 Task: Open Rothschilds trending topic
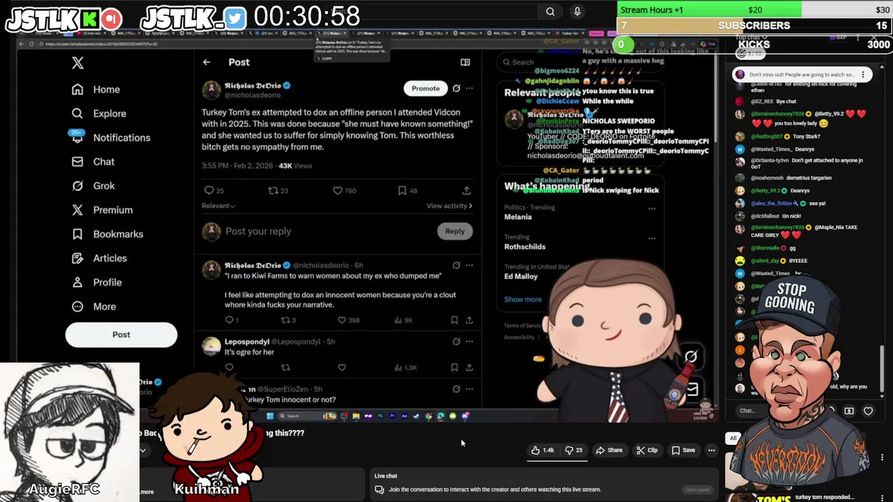pyautogui.click(x=525, y=247)
